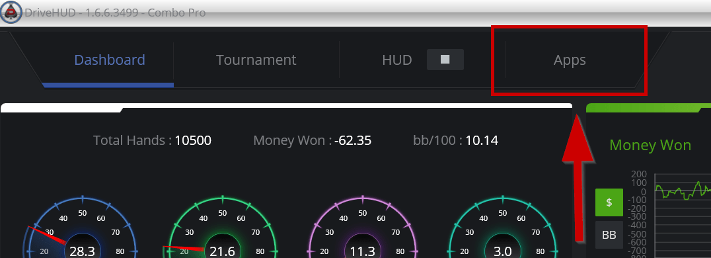This screenshot has height=258, width=711.
Task: Select the HUD tab label
Action: tap(396, 60)
